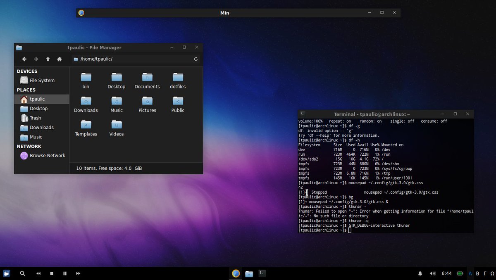Viewport: 496px width, 280px height.
Task: Click the Min window title bar
Action: click(238, 13)
